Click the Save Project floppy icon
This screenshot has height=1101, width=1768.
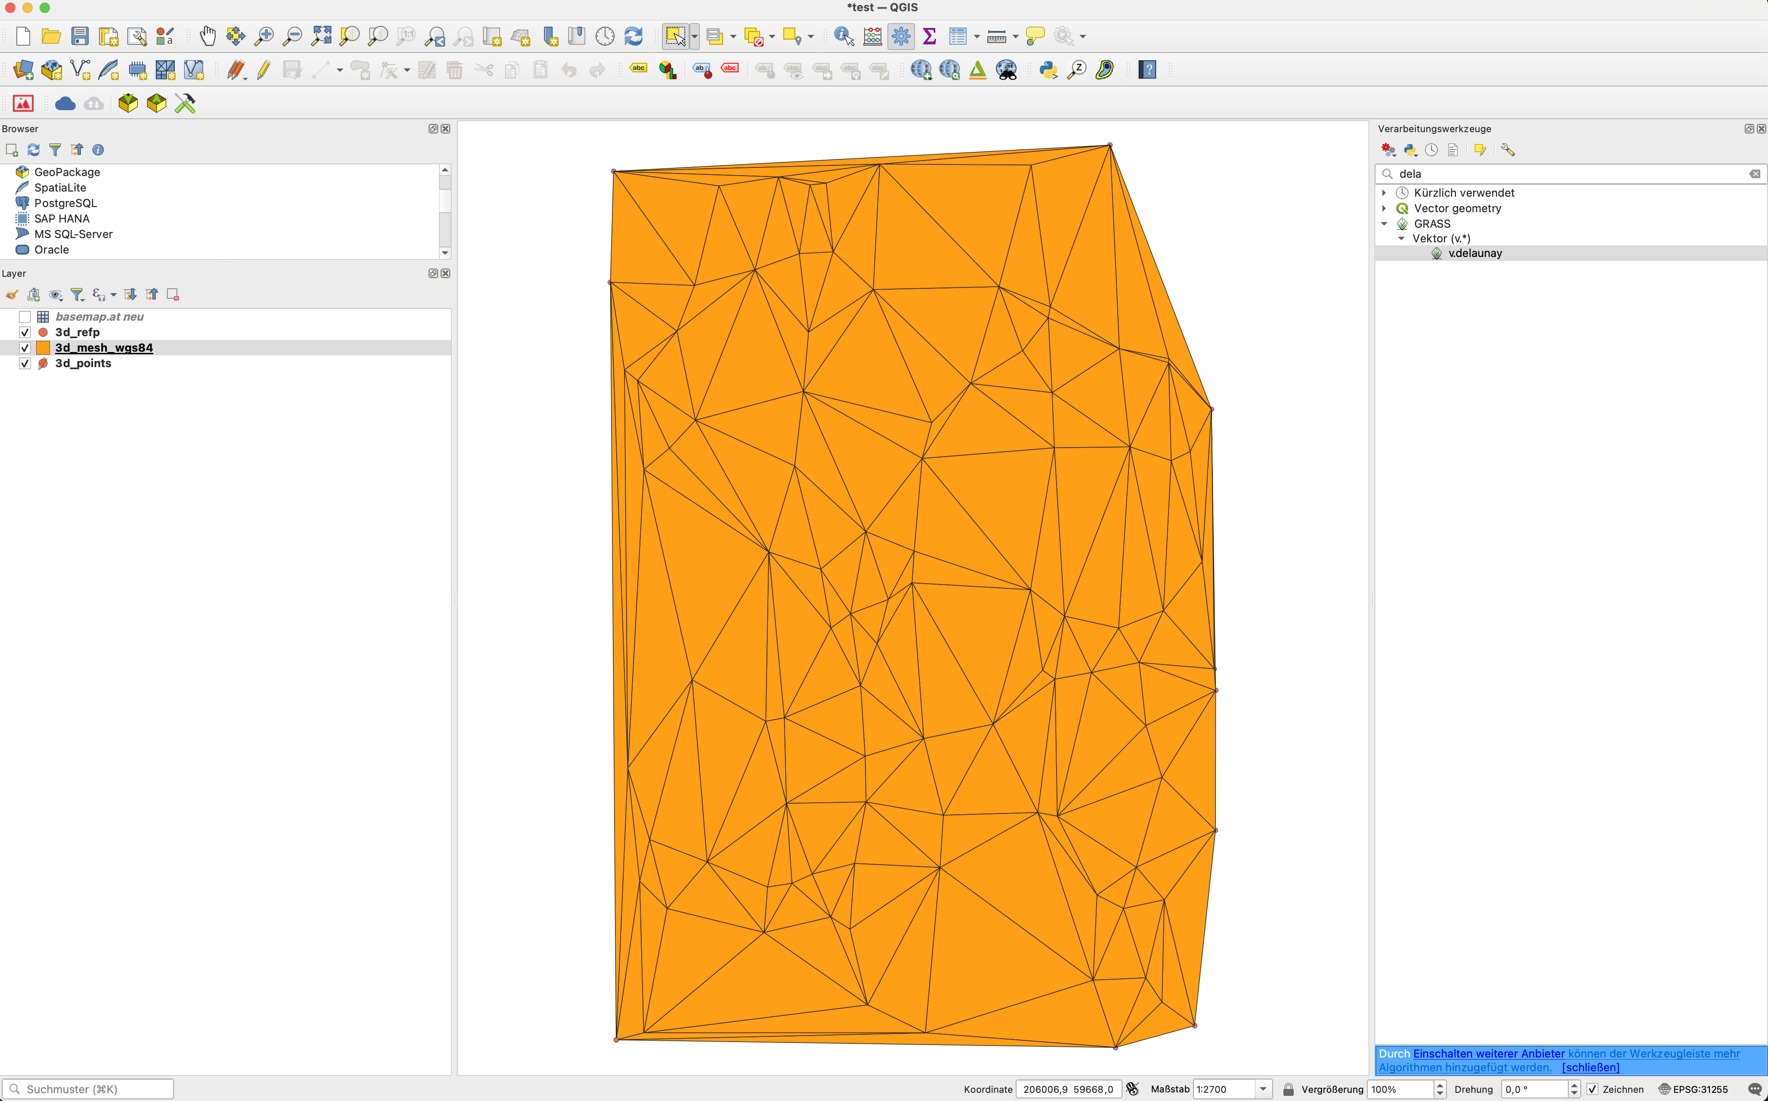click(x=80, y=36)
